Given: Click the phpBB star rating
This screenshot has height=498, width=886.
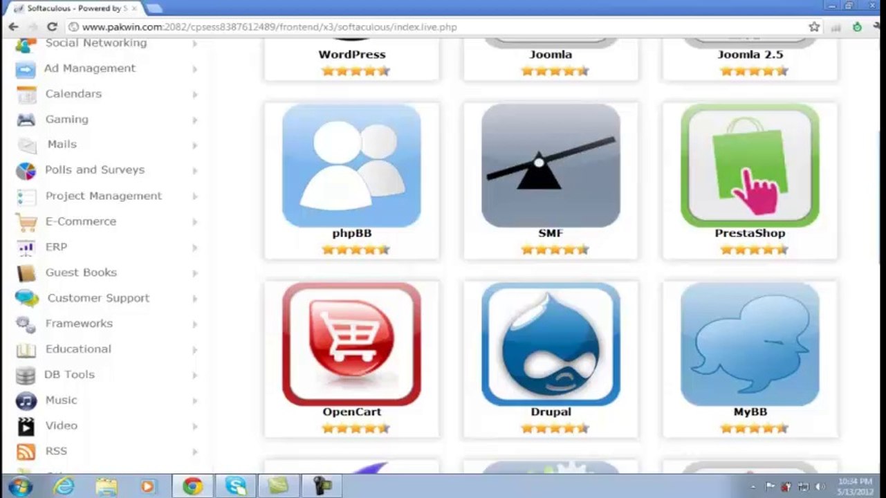Looking at the screenshot, I should point(356,250).
